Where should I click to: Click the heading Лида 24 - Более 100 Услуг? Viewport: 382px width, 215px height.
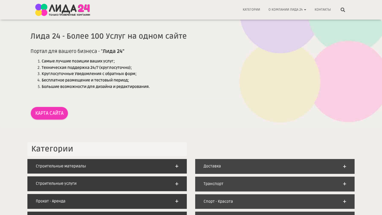pos(109,36)
